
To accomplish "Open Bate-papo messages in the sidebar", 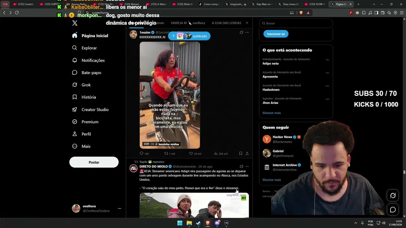I will click(87, 73).
